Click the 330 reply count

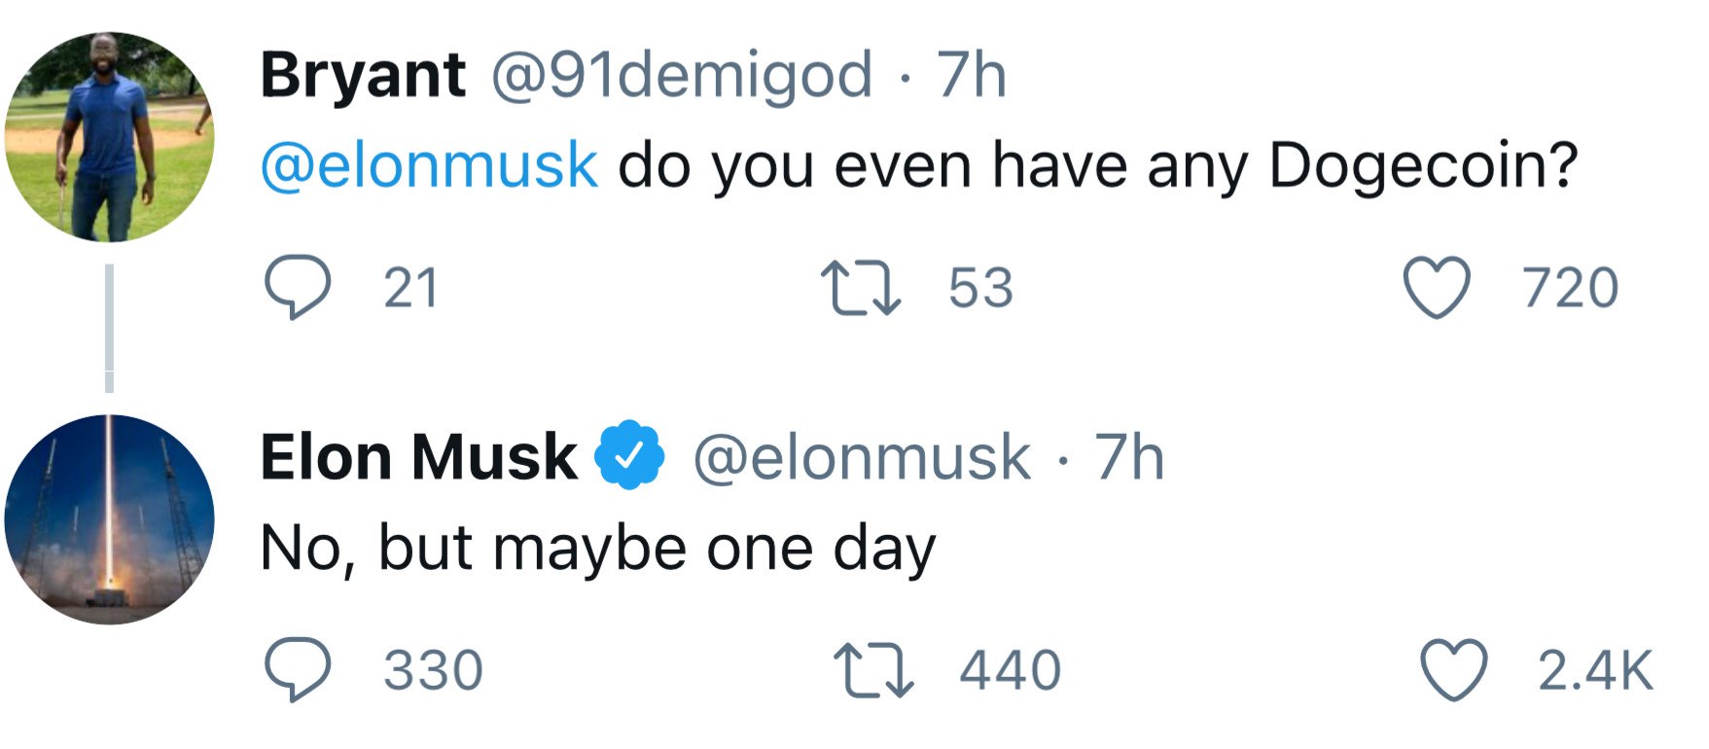tap(433, 671)
